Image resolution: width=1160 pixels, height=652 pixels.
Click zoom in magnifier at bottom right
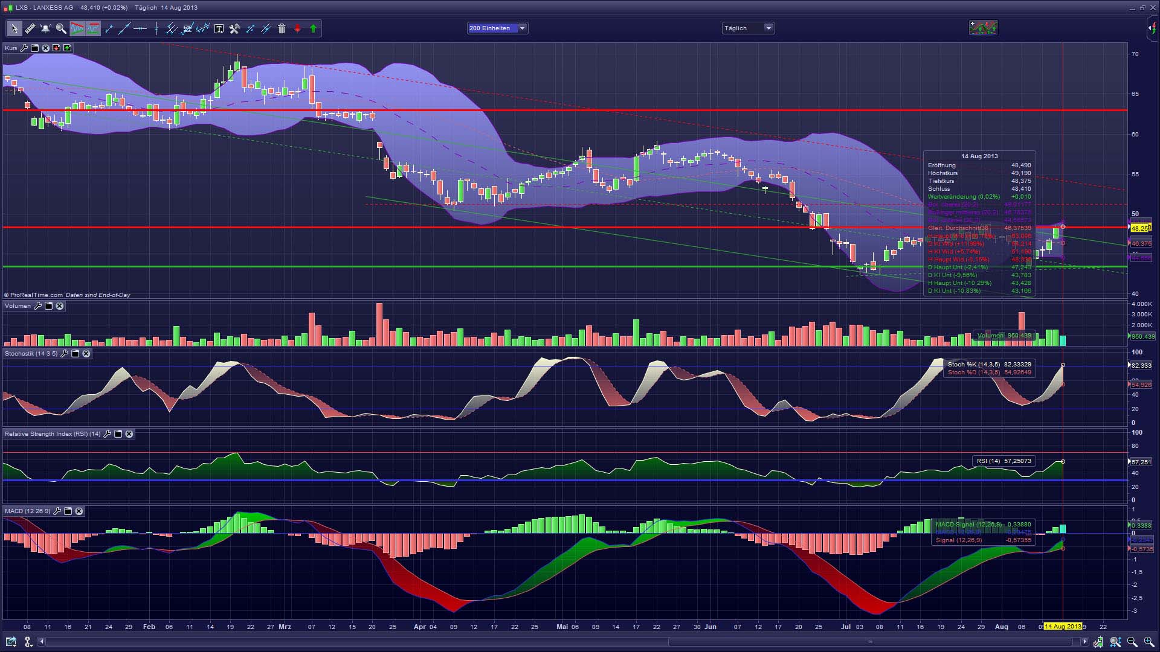(x=1148, y=642)
